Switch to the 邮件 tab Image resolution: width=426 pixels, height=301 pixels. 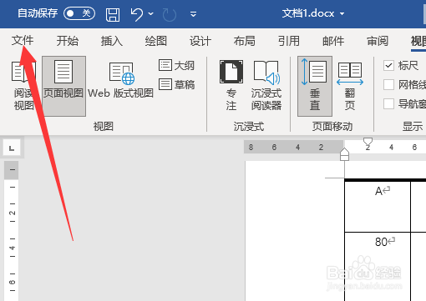pos(333,41)
